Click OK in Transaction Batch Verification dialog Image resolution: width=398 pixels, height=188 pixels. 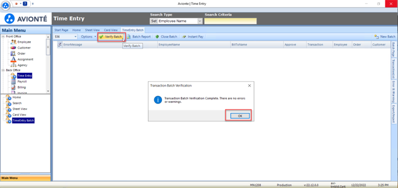(x=240, y=116)
